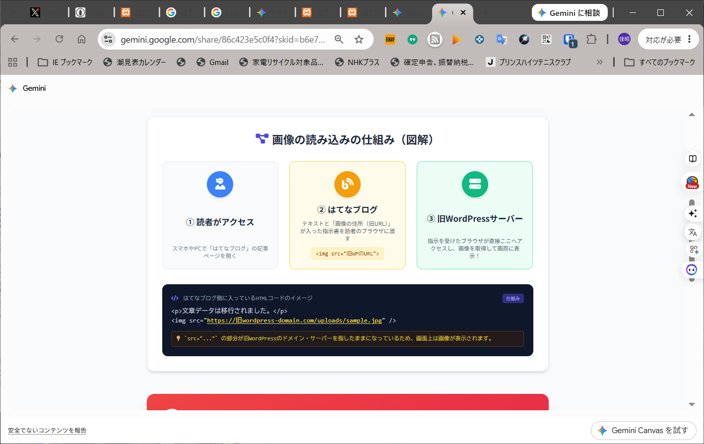Click the purple face side icon
Screen dimensions: 704x444
(x=692, y=269)
